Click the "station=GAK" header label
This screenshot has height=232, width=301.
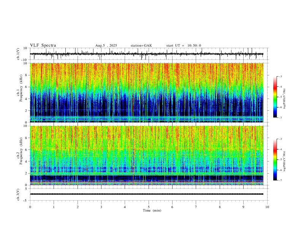tap(141, 45)
